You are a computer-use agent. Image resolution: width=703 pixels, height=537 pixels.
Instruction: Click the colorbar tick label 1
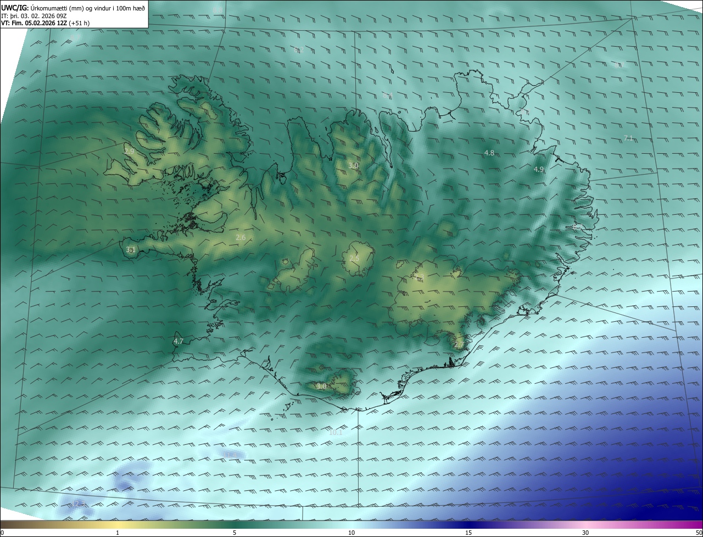(x=118, y=533)
